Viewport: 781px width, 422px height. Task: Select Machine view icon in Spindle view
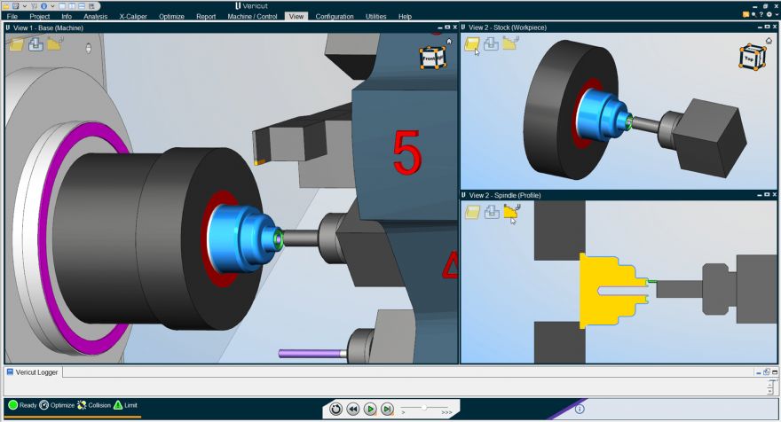(492, 212)
